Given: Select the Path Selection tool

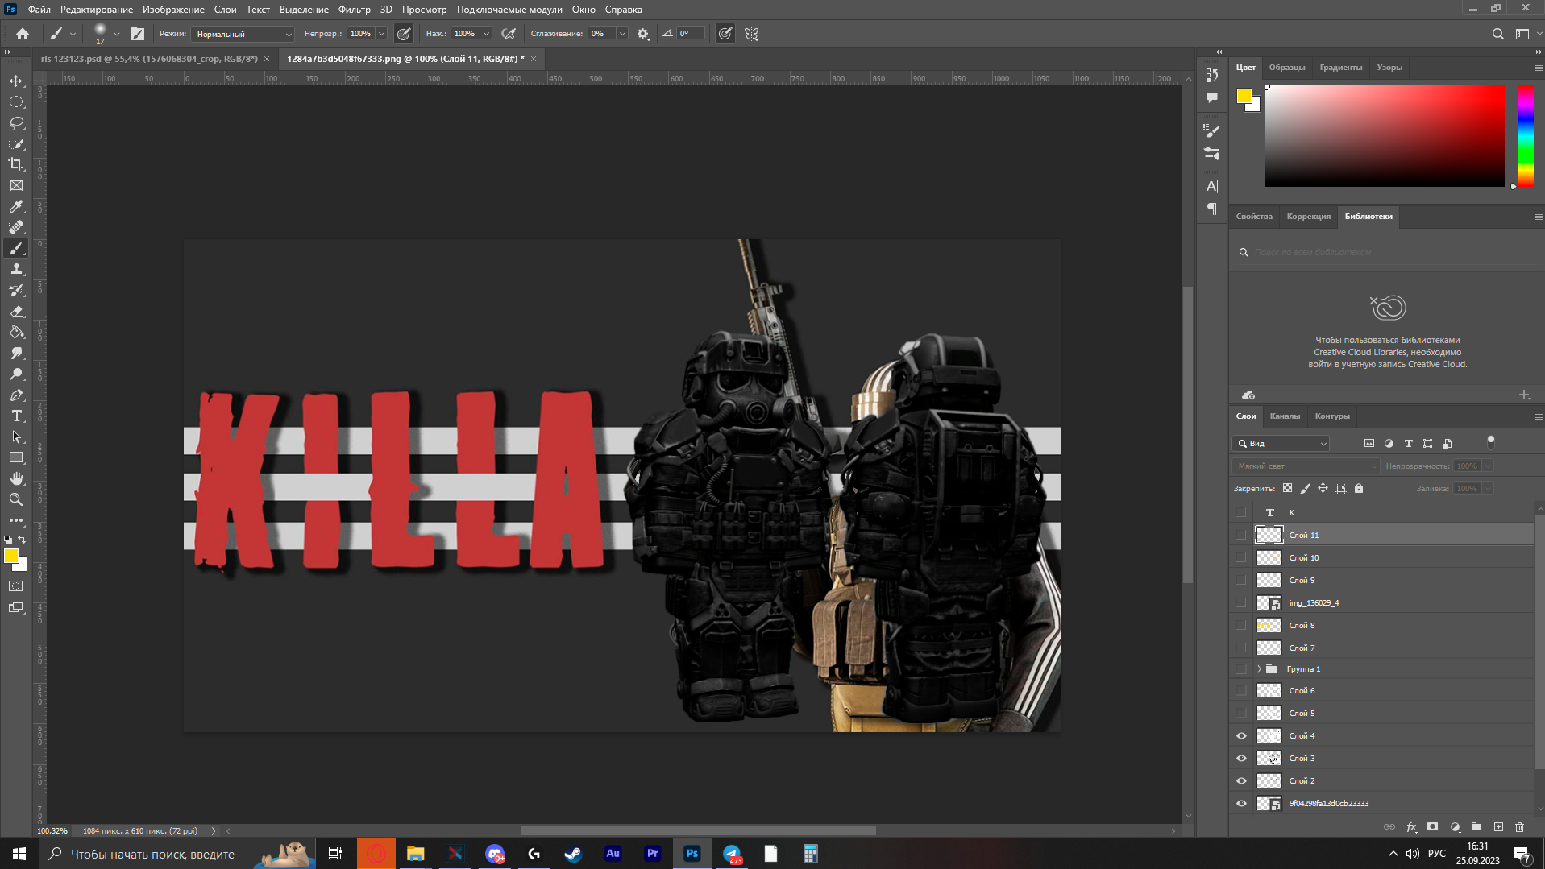Looking at the screenshot, I should pos(16,437).
